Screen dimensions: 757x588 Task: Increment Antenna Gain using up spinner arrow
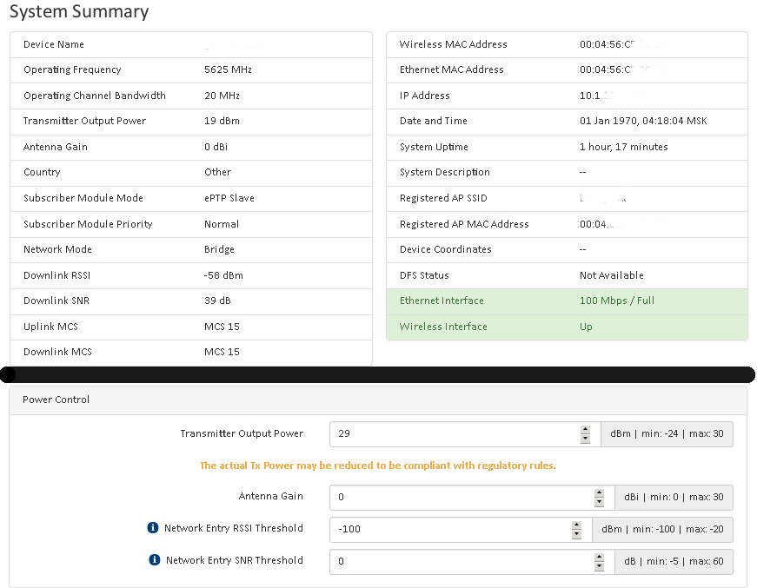click(x=599, y=492)
